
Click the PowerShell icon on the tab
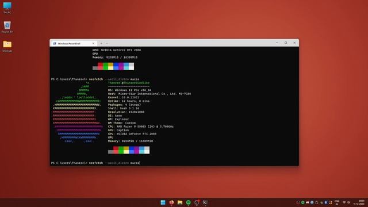(x=55, y=44)
